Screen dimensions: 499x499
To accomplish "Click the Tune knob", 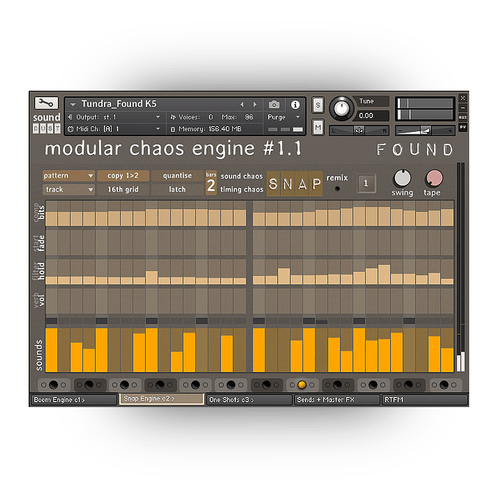I will coord(341,109).
